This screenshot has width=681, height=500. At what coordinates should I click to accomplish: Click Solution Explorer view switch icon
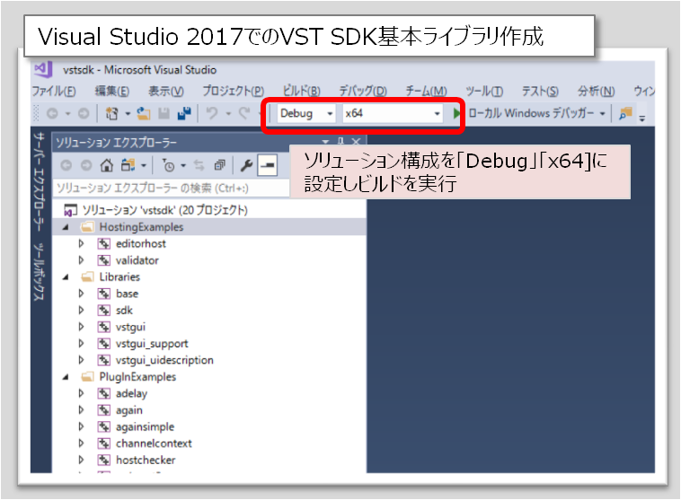coord(128,165)
